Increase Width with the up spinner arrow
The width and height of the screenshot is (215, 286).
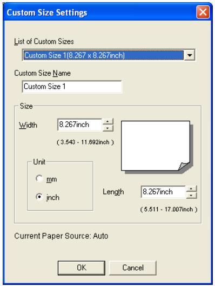tap(107, 121)
